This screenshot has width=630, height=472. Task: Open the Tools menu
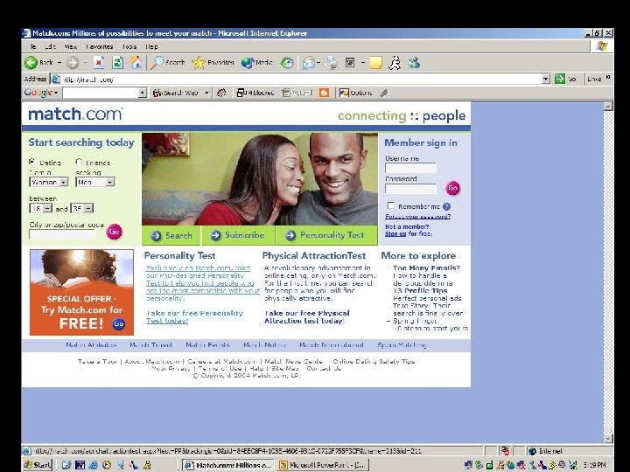[129, 46]
